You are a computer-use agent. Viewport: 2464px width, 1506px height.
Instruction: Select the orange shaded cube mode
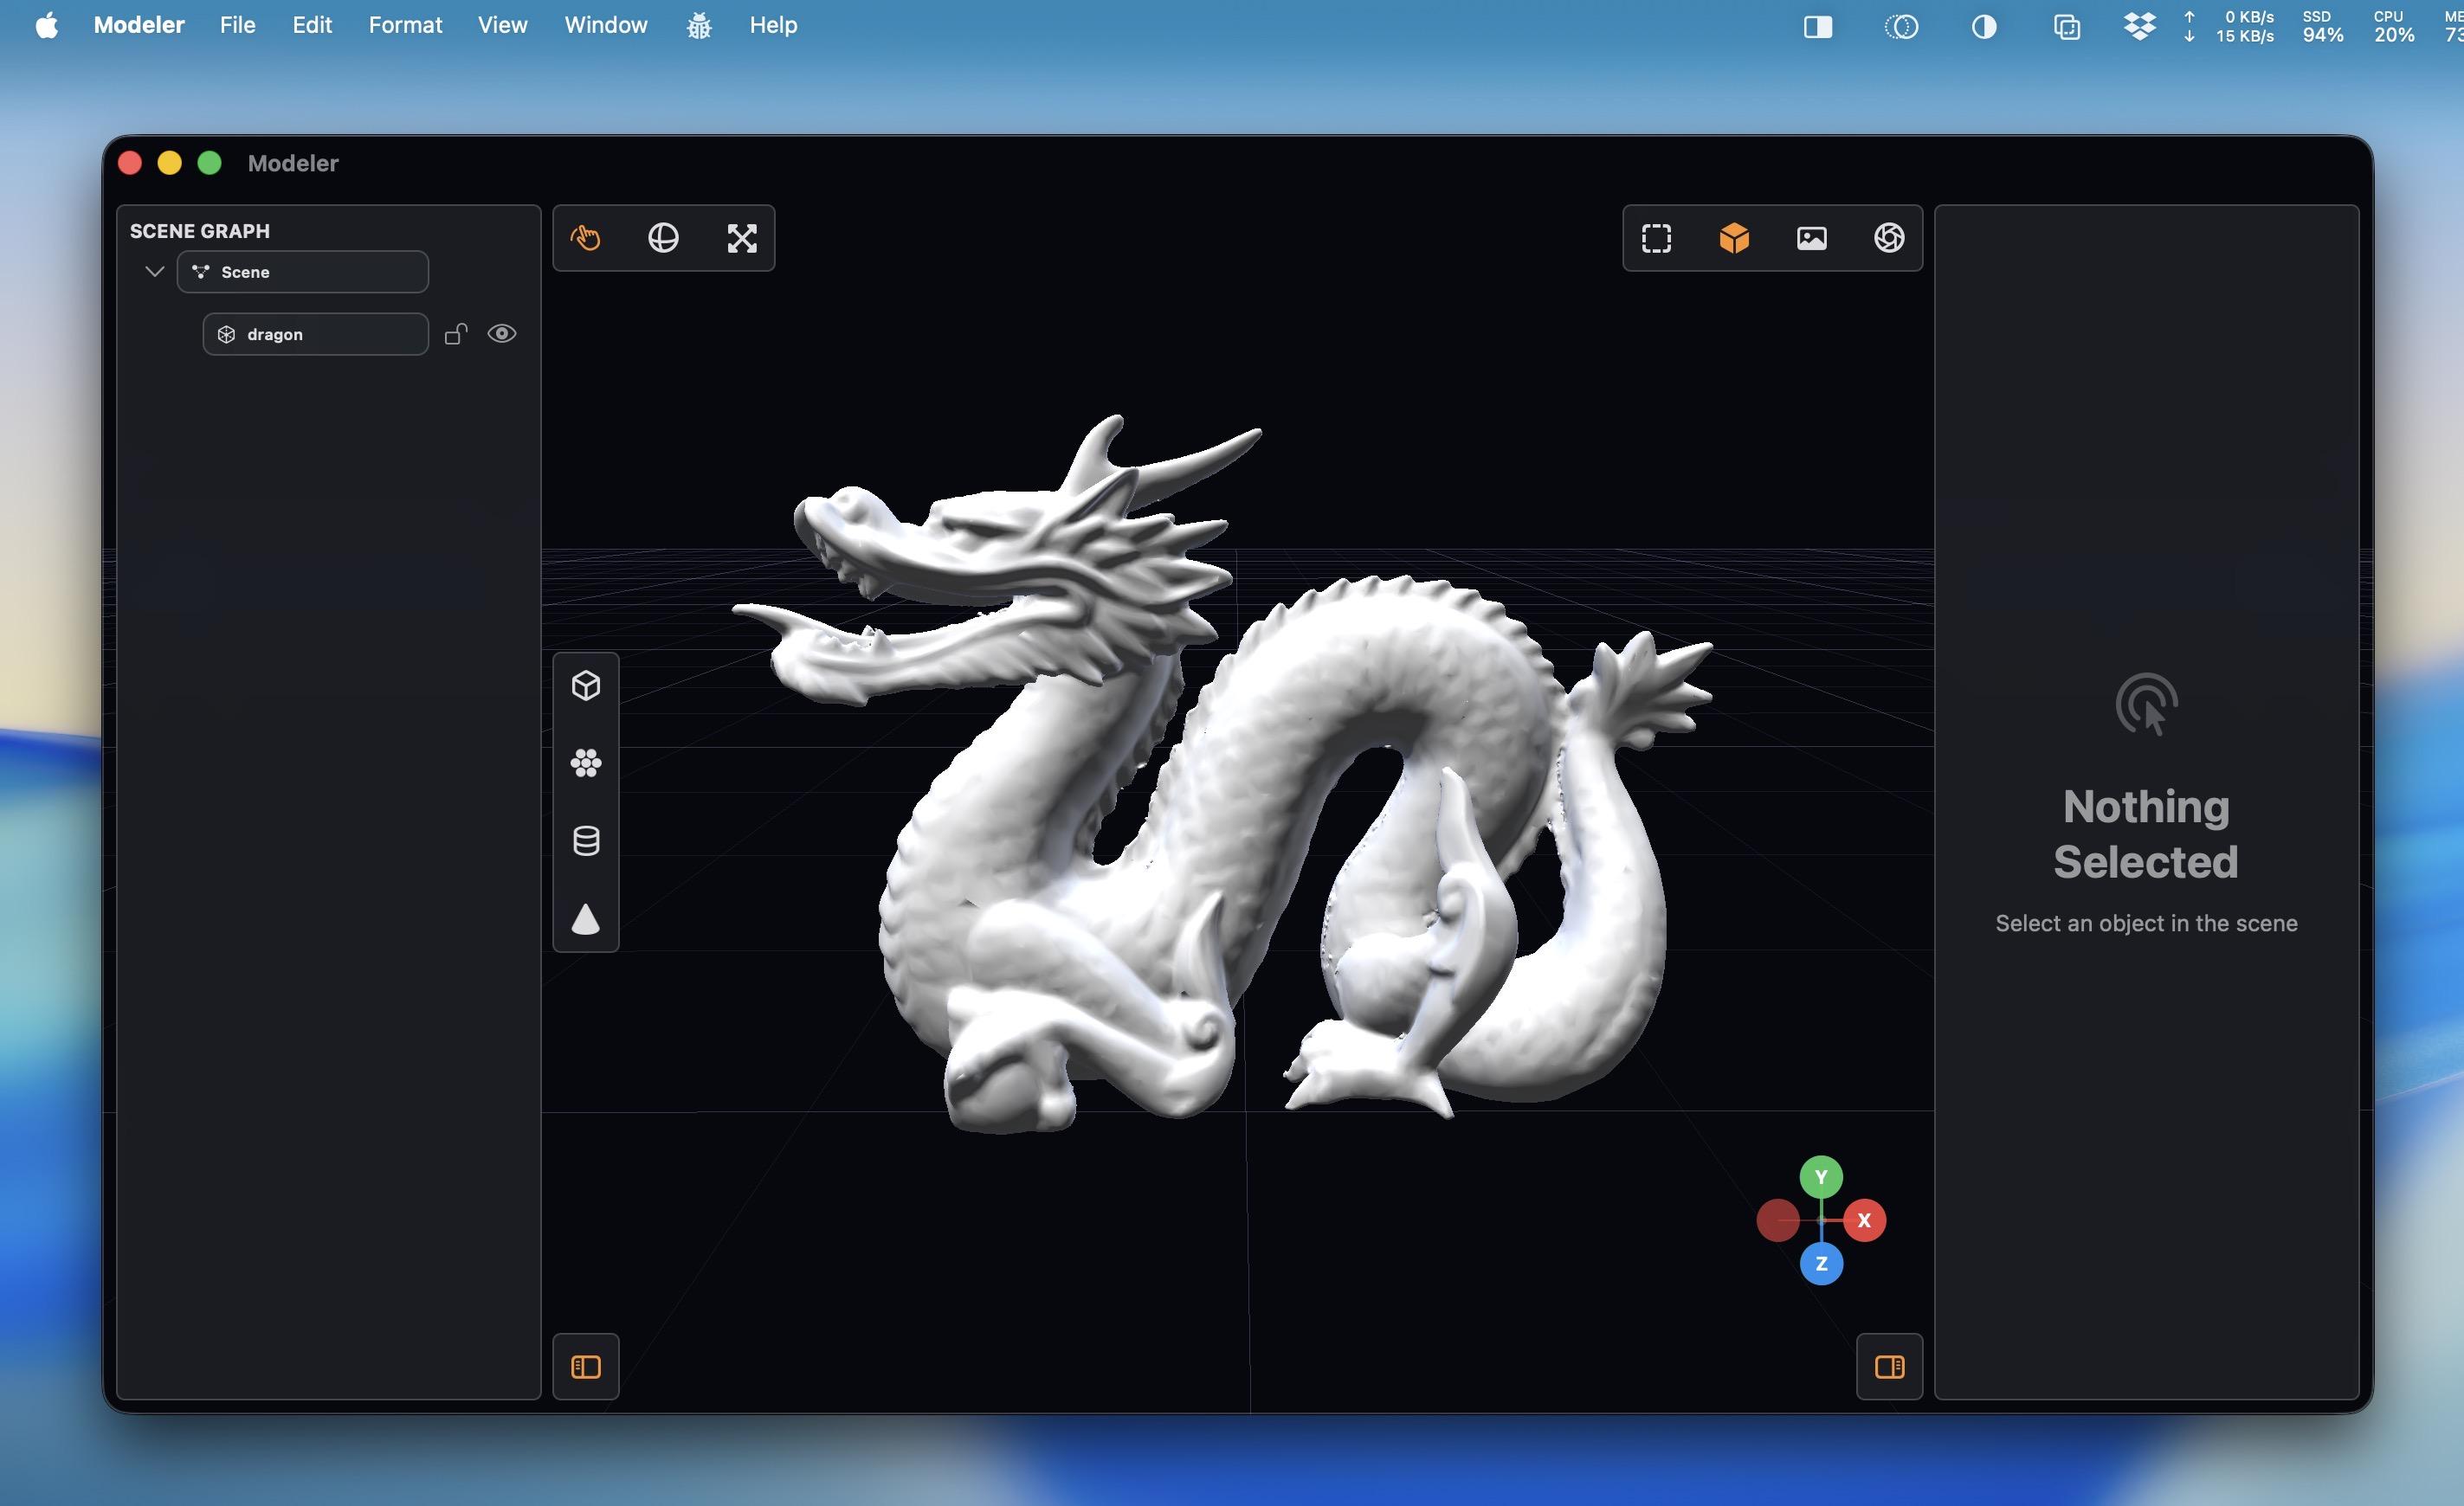[x=1734, y=238]
